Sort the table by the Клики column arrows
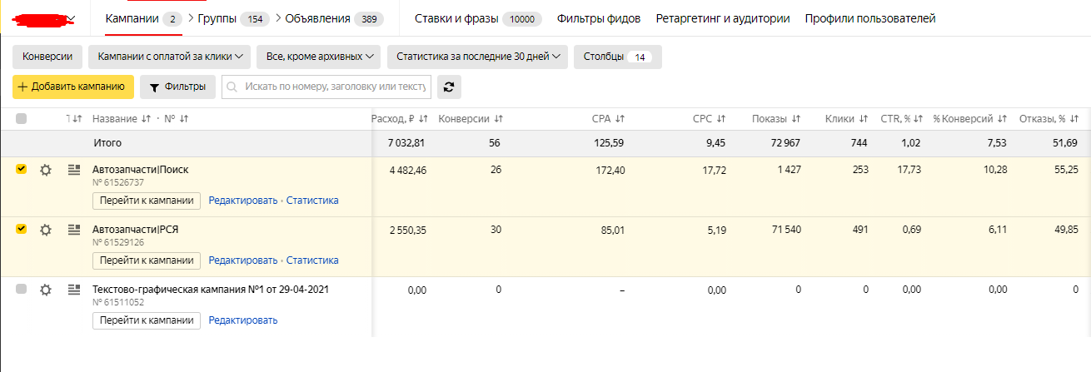Image resolution: width=1091 pixels, height=372 pixels. pos(864,119)
